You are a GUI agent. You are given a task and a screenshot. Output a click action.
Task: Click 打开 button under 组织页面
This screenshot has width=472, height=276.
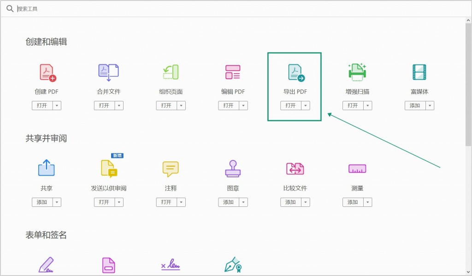click(166, 106)
